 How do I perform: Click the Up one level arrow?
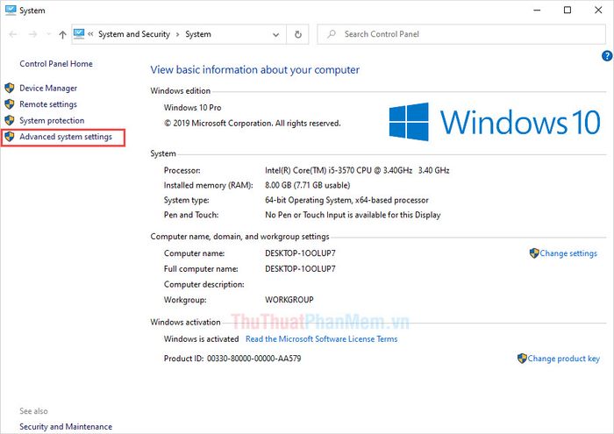[x=62, y=34]
